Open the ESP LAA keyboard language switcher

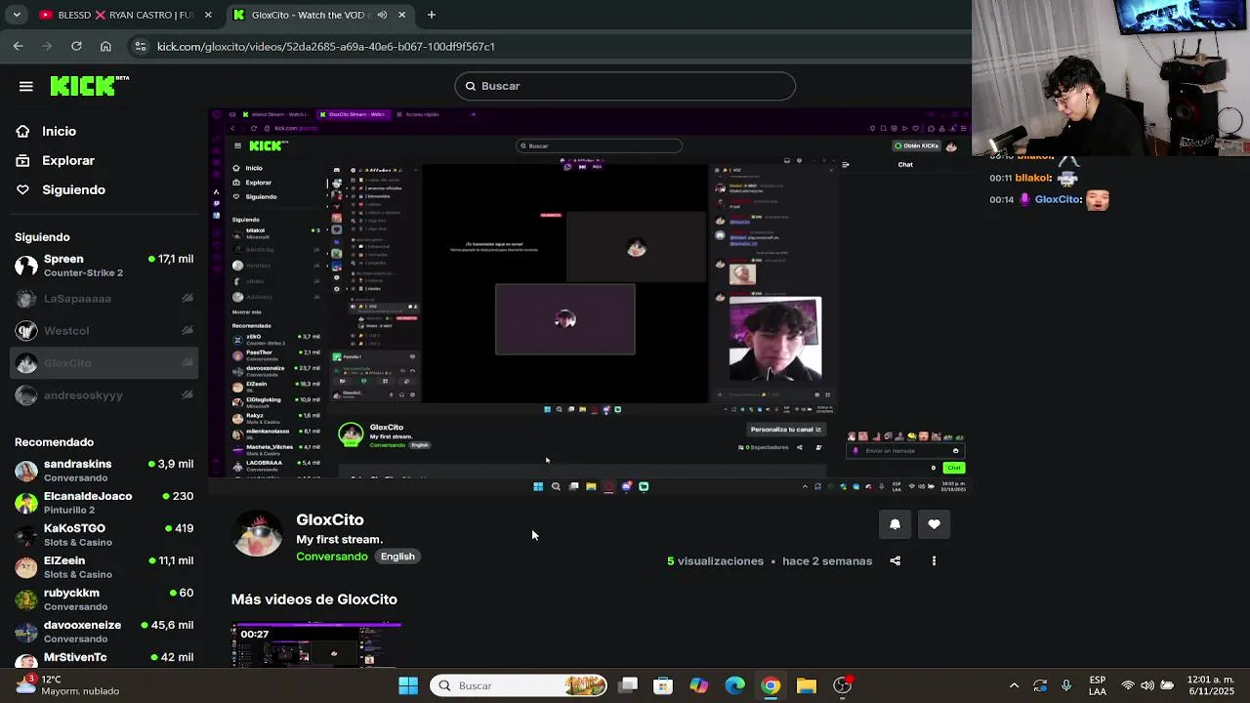pos(1098,685)
